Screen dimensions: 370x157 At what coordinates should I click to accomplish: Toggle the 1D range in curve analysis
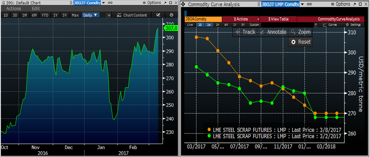point(200,25)
